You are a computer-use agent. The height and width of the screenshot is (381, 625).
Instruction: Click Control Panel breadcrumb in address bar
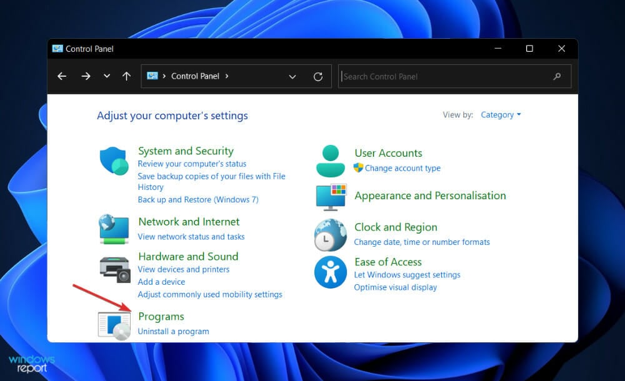195,76
